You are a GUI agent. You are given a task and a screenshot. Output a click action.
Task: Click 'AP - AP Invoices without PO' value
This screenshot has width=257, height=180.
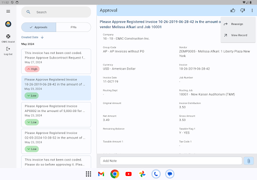coord(123,51)
